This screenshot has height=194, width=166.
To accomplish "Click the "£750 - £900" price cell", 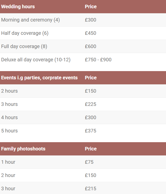I will [x=98, y=60].
